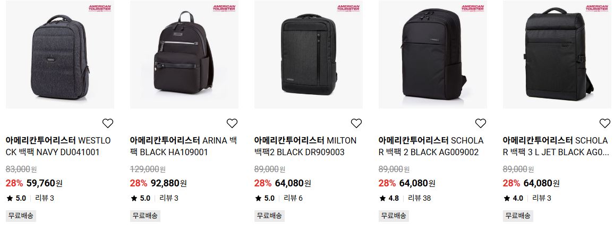
Task: Open the 6 reviews for MILTON backpack2
Action: click(x=293, y=198)
